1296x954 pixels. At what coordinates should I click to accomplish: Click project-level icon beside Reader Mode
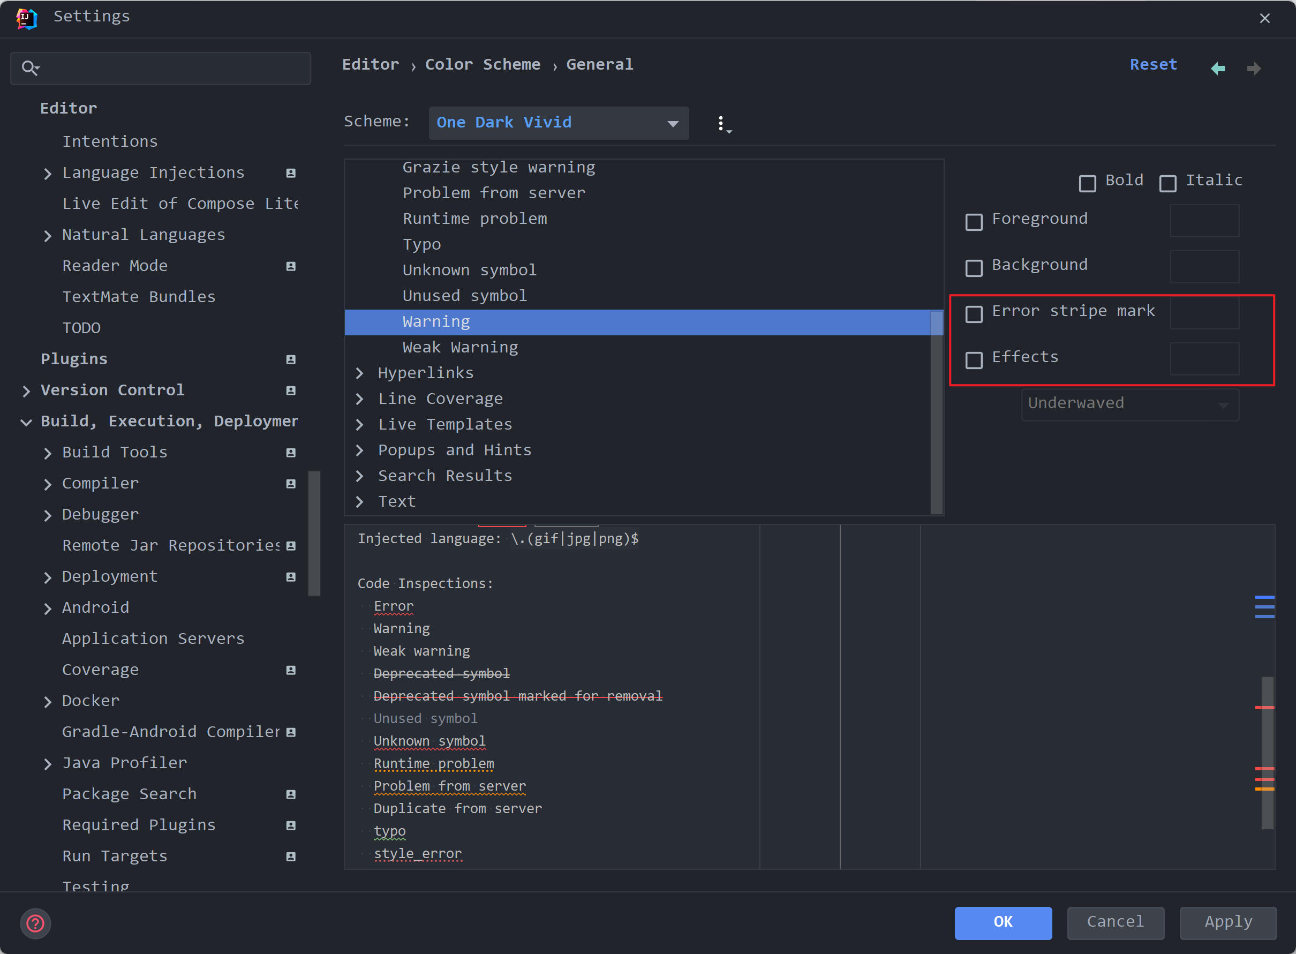click(291, 266)
